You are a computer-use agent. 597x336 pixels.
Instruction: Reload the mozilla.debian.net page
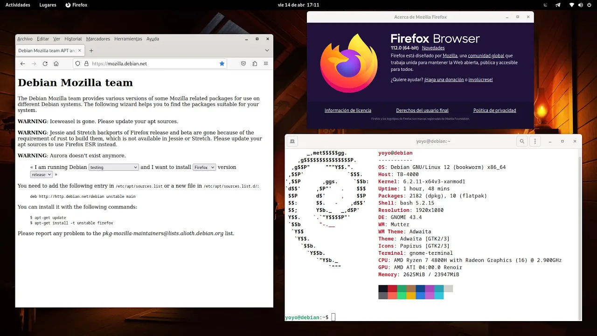click(45, 63)
